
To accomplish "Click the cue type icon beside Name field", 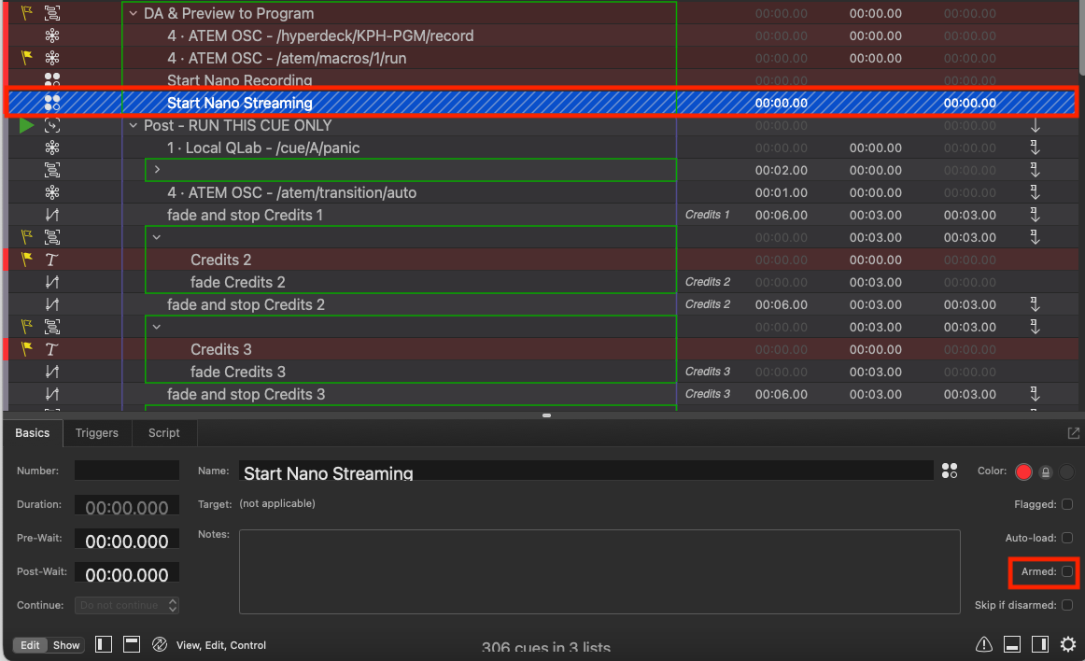I will [950, 471].
